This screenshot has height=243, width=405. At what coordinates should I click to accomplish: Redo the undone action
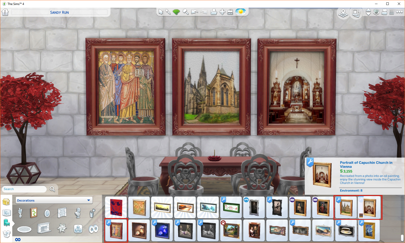[204, 12]
